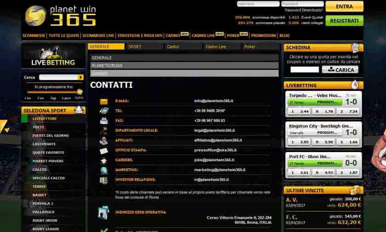Click the coupon code input field
This screenshot has width=386, height=232.
coord(305,70)
